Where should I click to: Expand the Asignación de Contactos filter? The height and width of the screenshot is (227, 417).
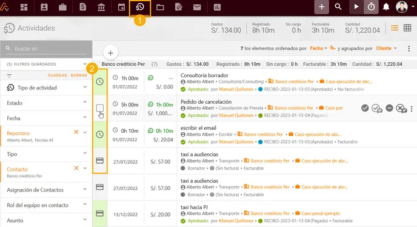point(85,189)
